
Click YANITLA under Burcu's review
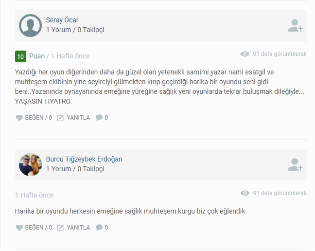click(78, 228)
